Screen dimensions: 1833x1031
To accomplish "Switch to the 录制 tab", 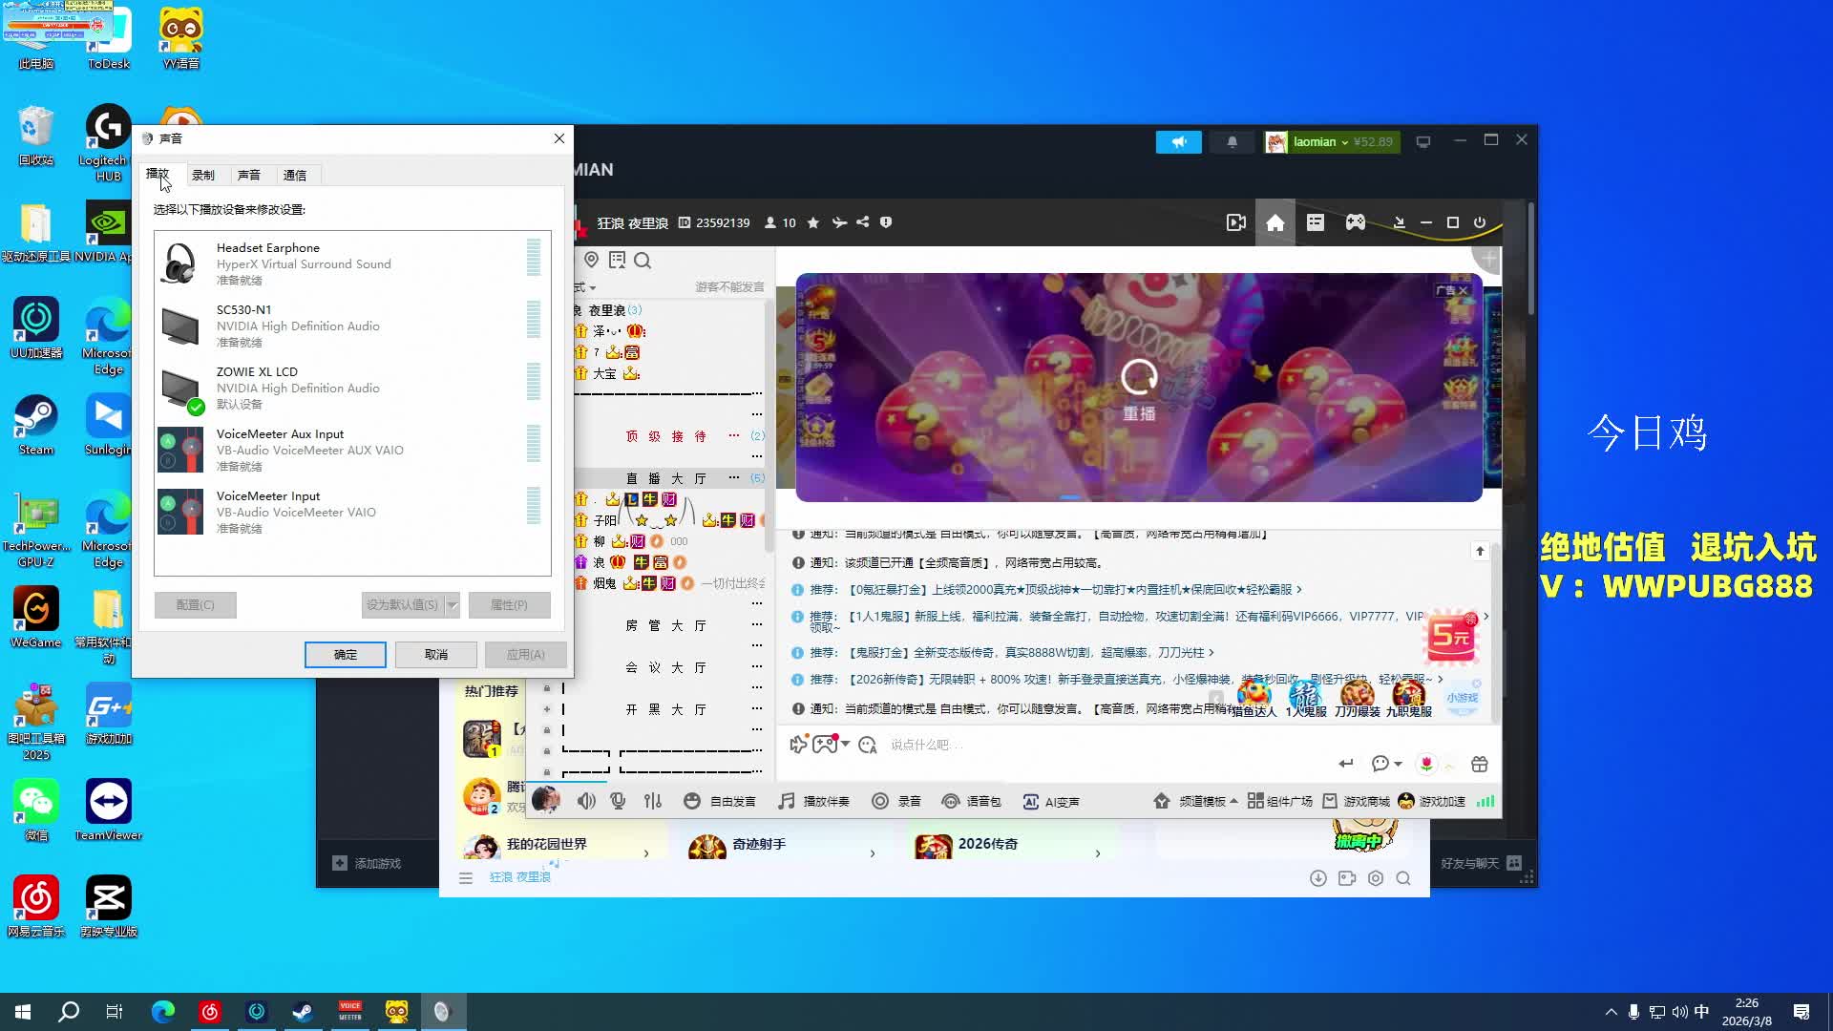I will pyautogui.click(x=203, y=176).
